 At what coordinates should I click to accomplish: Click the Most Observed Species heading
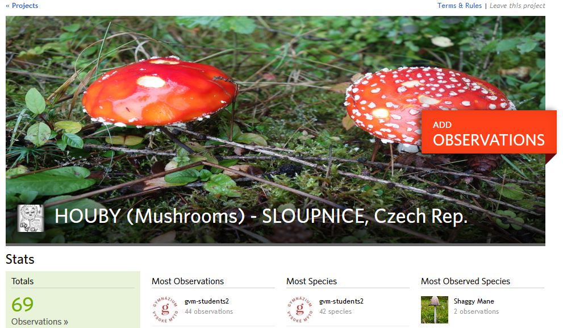[x=465, y=281]
